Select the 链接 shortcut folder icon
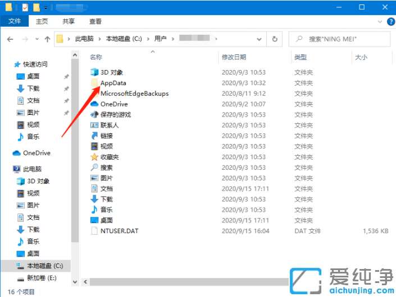The width and height of the screenshot is (396, 297). (94, 136)
